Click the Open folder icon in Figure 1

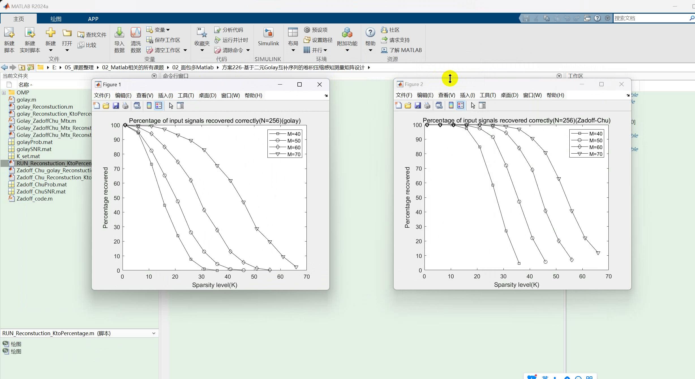(x=106, y=106)
